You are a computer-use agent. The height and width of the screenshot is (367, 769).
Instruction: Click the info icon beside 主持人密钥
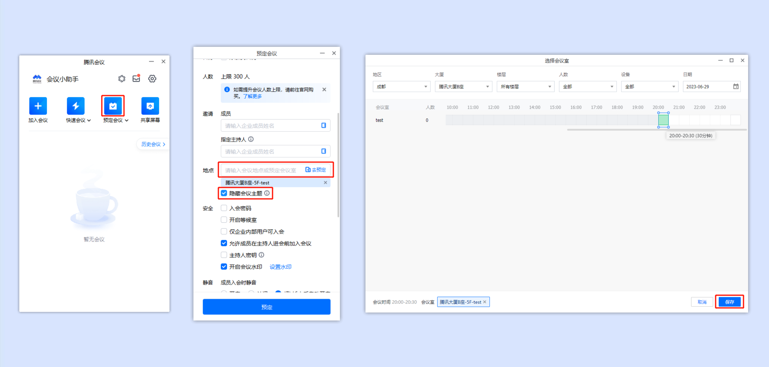[x=261, y=255]
